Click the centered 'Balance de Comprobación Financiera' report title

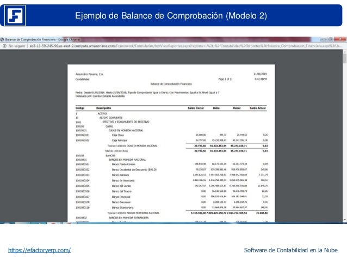tap(171, 84)
